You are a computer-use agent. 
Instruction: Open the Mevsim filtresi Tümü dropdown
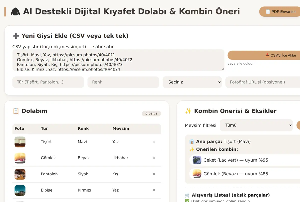(256, 125)
